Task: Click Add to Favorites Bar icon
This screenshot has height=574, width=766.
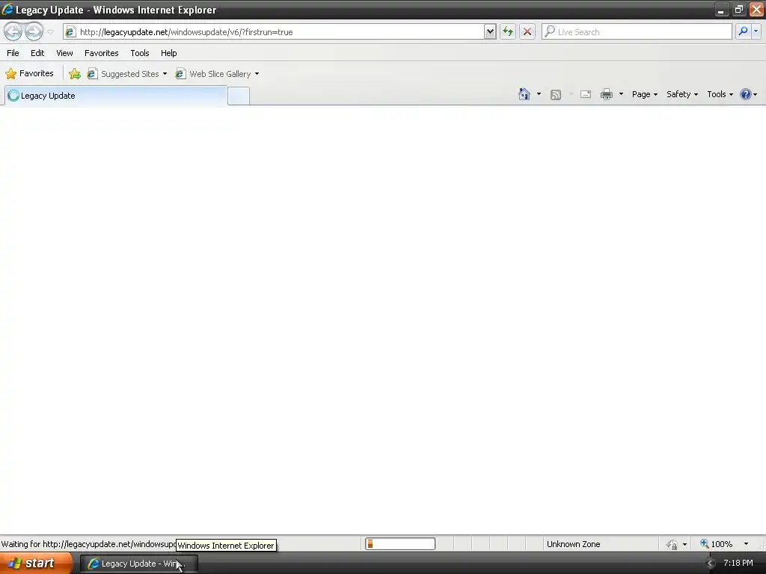Action: pyautogui.click(x=75, y=74)
